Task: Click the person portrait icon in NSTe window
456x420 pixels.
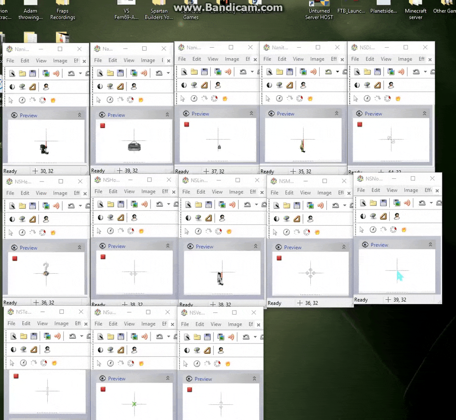Action: [47, 350]
